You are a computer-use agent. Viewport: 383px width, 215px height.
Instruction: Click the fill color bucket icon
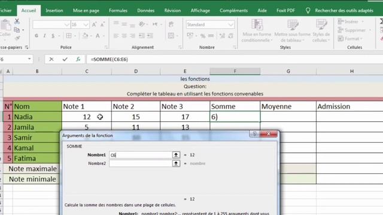[x=85, y=36]
